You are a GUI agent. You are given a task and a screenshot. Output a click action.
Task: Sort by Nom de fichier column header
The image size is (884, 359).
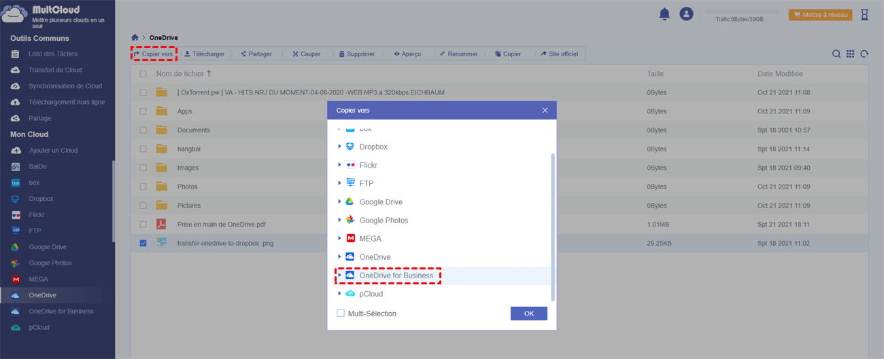click(184, 74)
